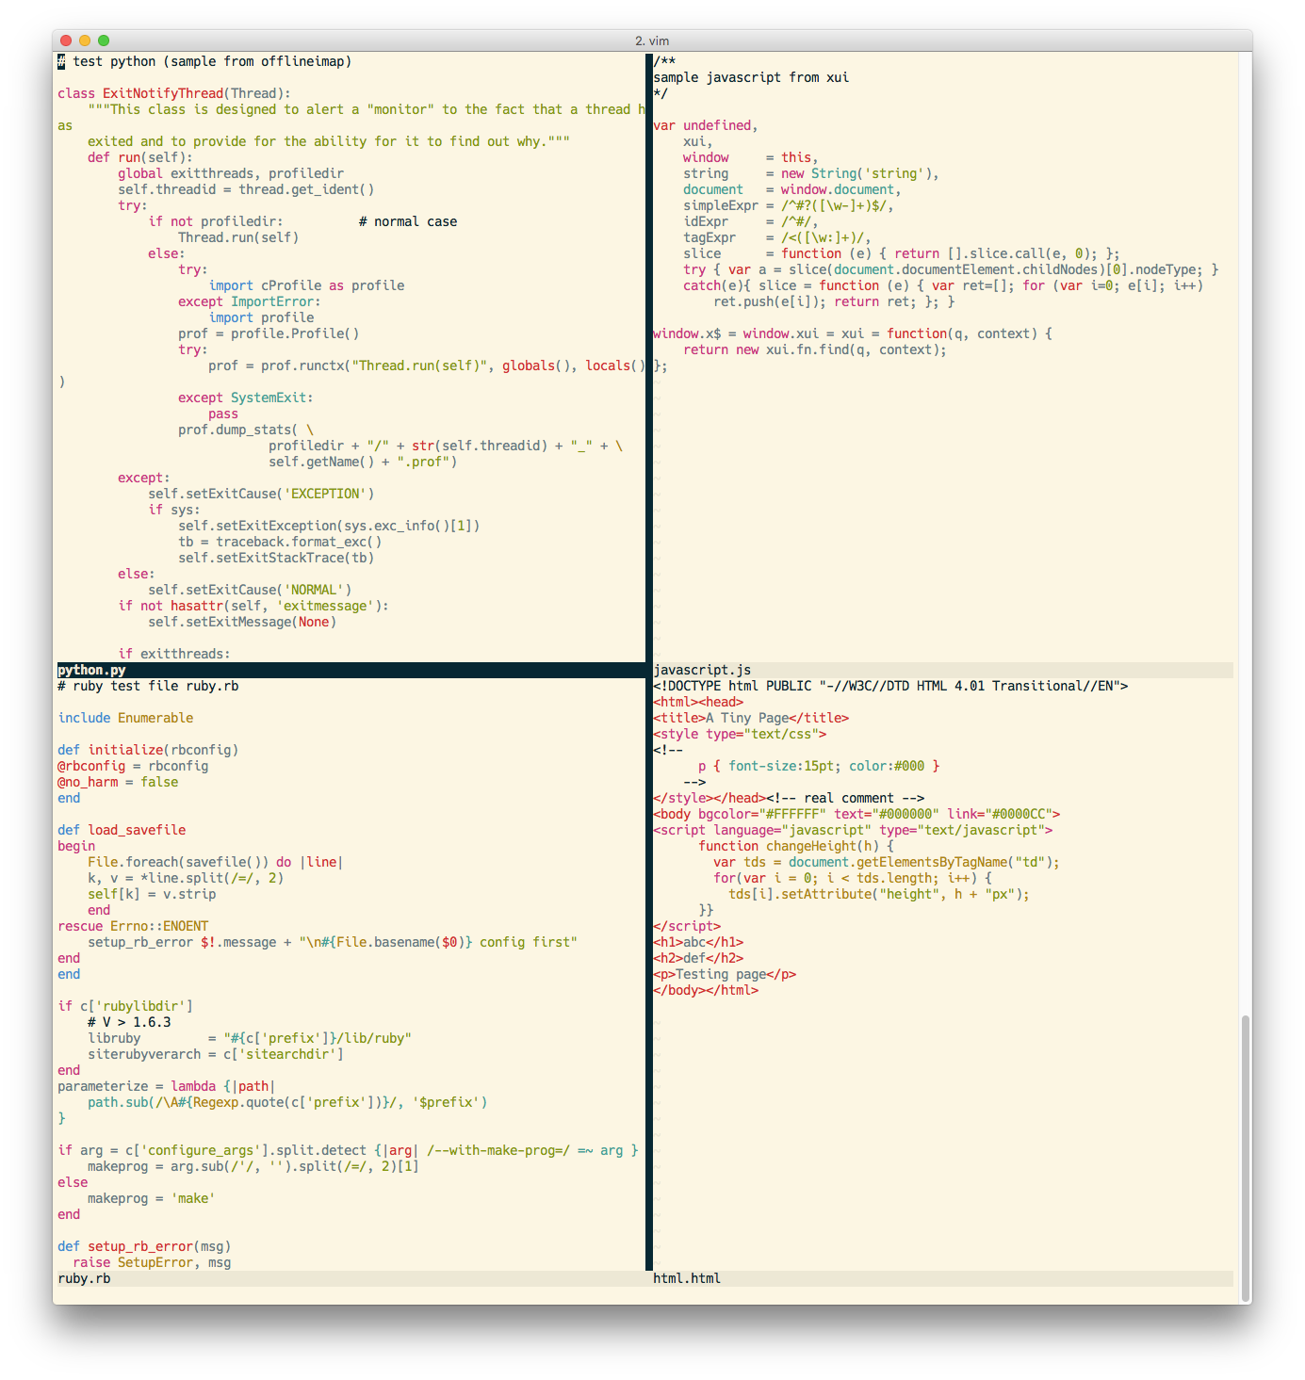Click 'document = window.document,' line
Image resolution: width=1305 pixels, height=1380 pixels.
792,189
